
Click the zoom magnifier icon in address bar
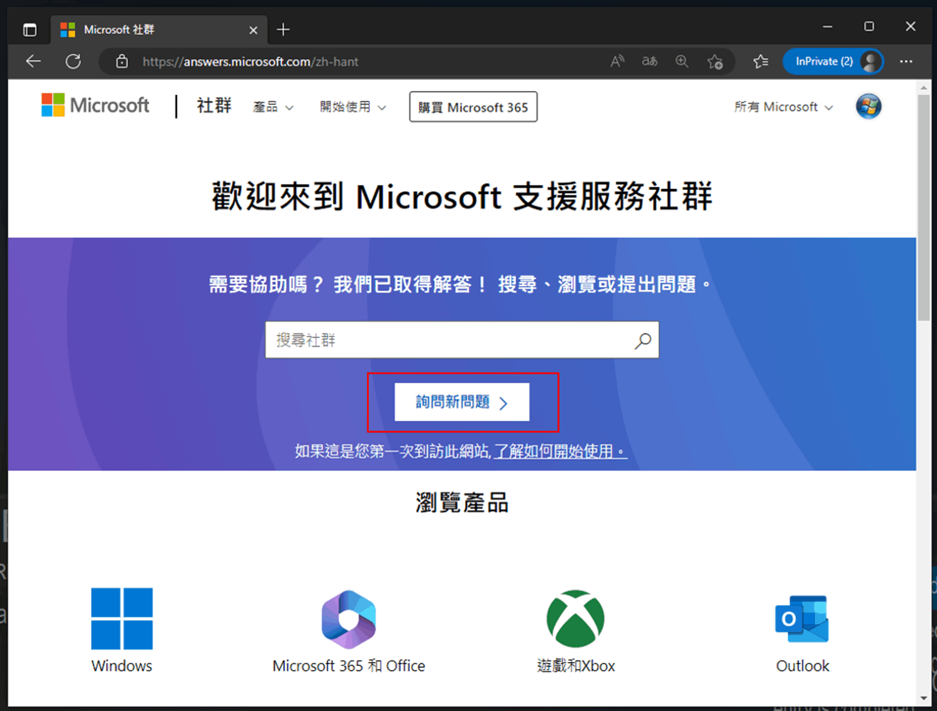tap(681, 61)
